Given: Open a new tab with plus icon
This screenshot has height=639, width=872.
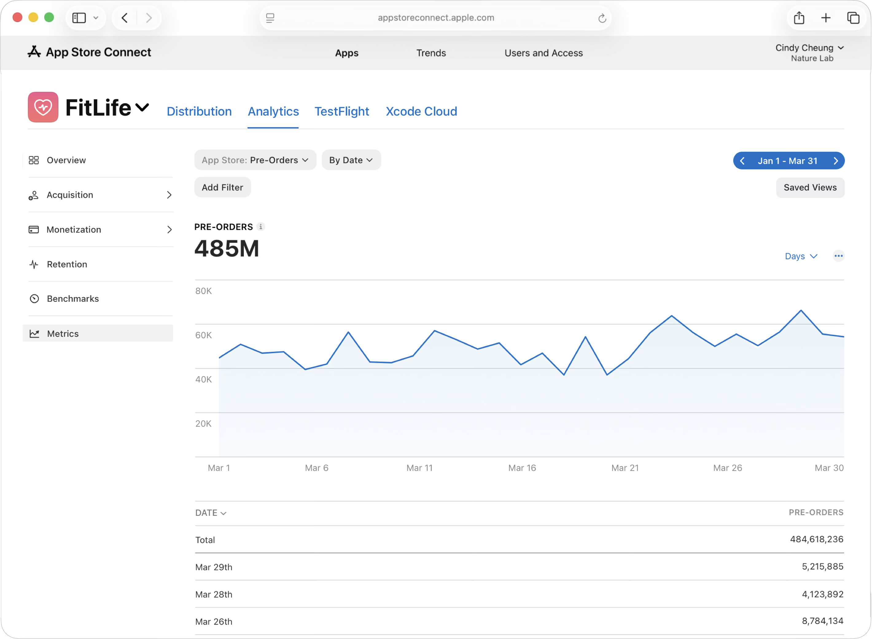Looking at the screenshot, I should [826, 18].
